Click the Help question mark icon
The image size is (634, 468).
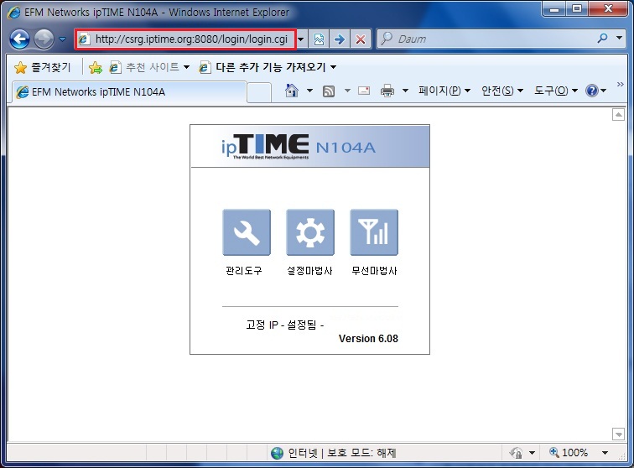click(591, 91)
